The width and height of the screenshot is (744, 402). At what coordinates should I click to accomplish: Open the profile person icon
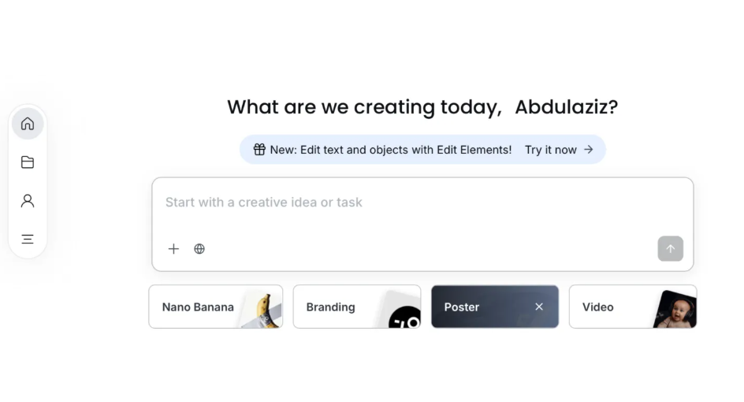(28, 201)
